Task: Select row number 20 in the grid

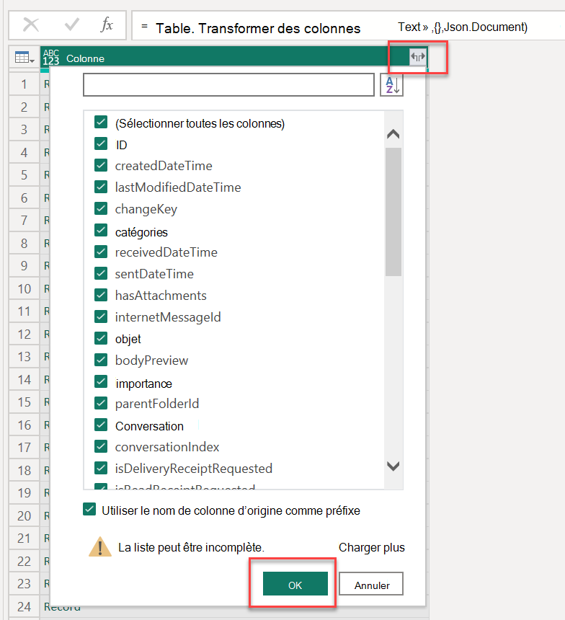Action: tap(24, 515)
